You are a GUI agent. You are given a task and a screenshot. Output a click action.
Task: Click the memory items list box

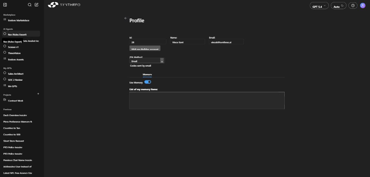(207, 100)
